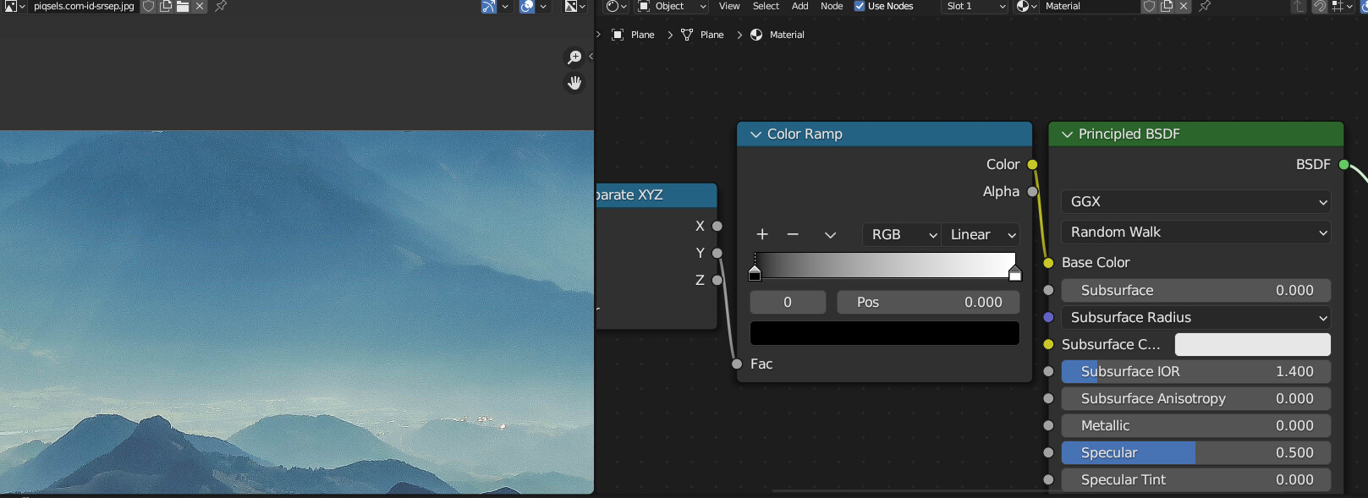Open gizmo options dropdown arrow

pyautogui.click(x=505, y=6)
